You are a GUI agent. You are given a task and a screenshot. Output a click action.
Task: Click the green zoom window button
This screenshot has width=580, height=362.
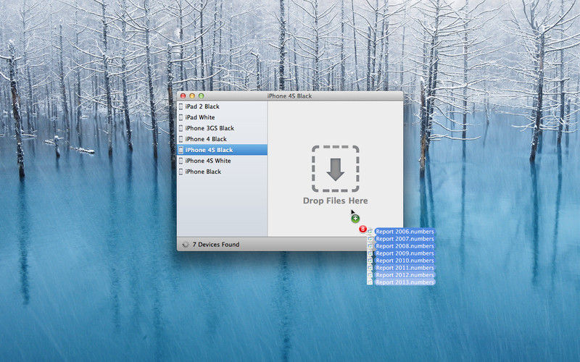click(x=202, y=96)
